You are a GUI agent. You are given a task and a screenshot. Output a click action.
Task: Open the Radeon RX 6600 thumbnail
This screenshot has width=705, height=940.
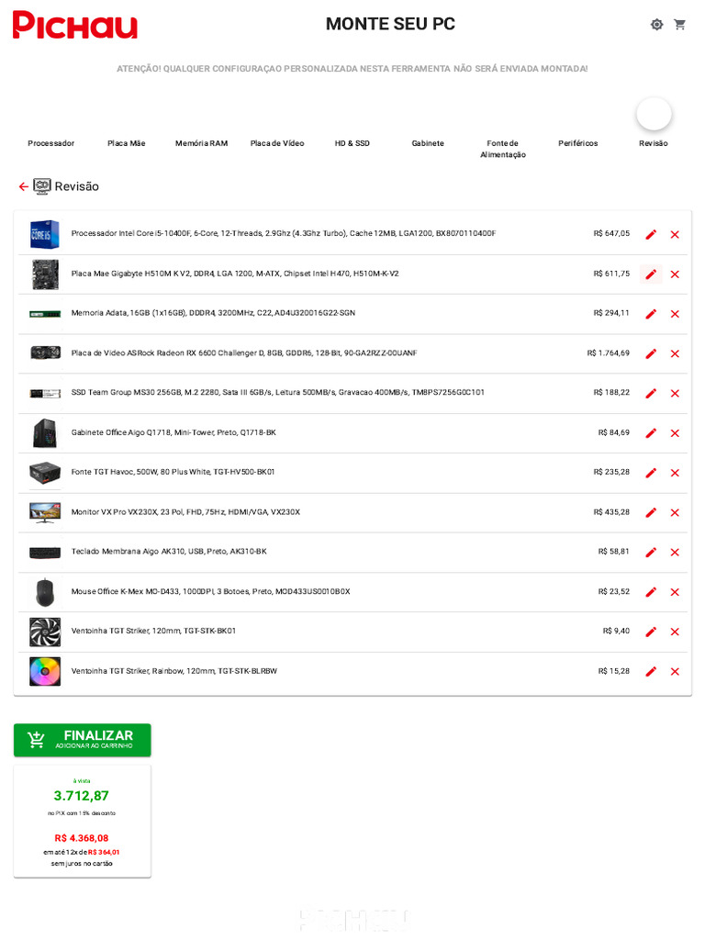tap(45, 352)
